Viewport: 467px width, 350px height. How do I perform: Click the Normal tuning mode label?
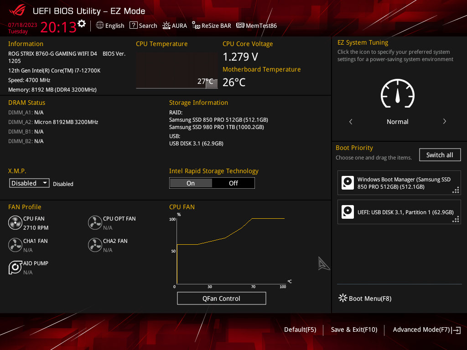tap(397, 122)
